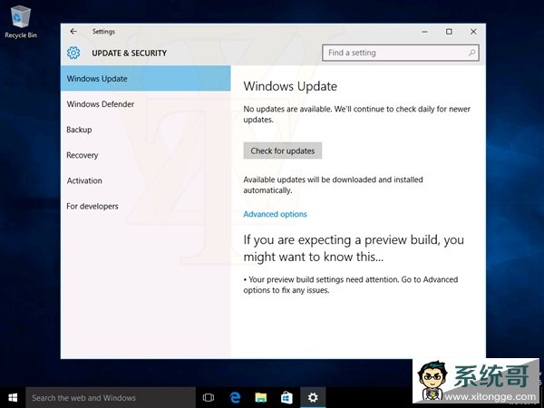
Task: Launch Microsoft Edge from the taskbar
Action: tap(235, 398)
